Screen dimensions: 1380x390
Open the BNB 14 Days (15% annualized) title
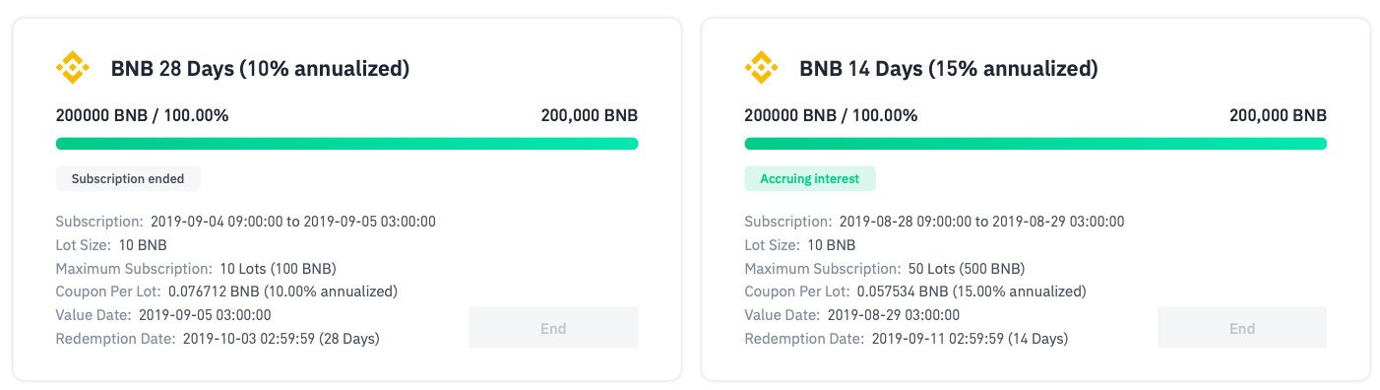click(948, 69)
